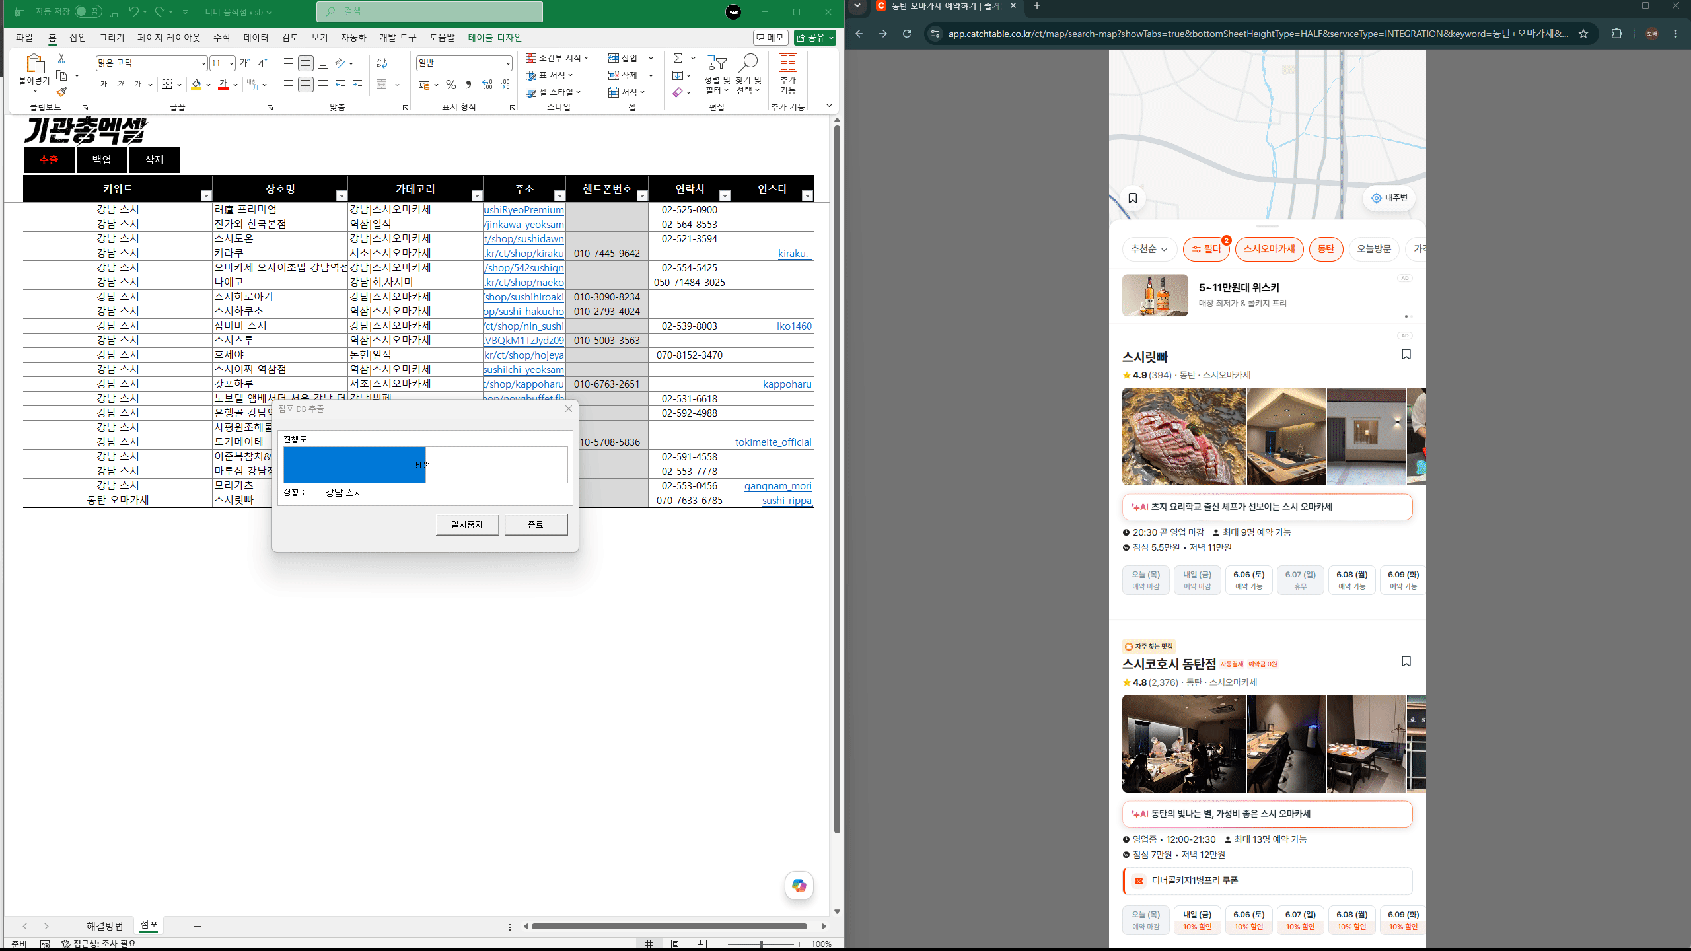Open the number format dropdown (일반)

(x=507, y=63)
